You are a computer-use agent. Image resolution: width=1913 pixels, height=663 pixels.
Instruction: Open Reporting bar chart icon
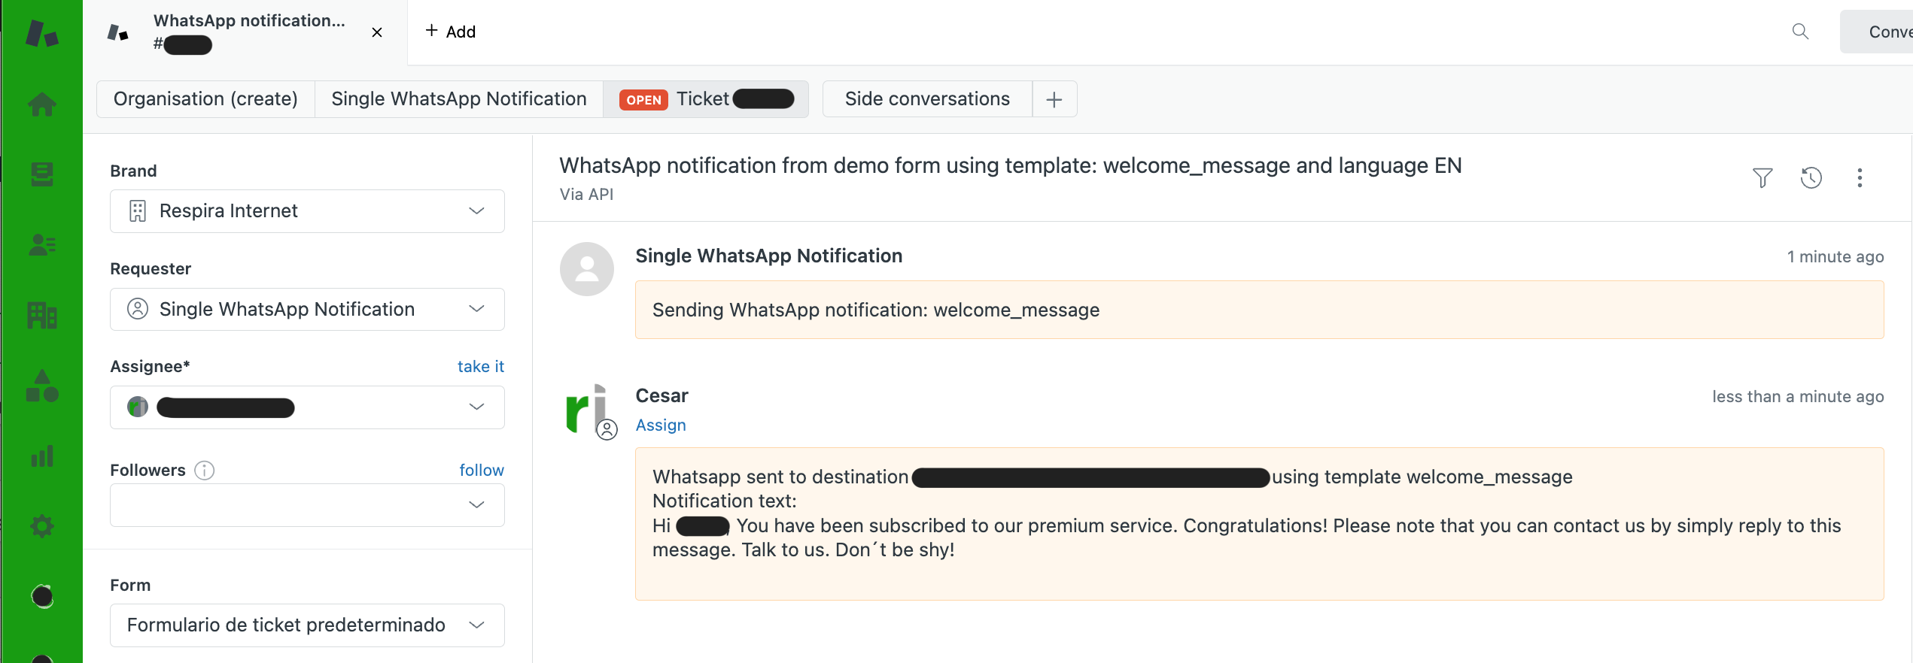tap(42, 456)
